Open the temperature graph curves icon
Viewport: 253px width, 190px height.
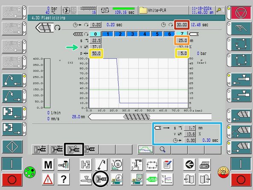pos(167,179)
